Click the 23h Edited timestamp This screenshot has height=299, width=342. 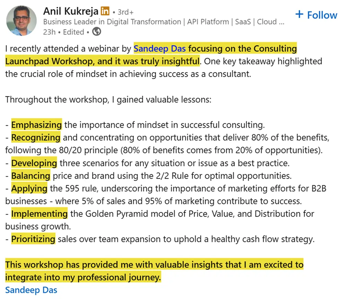coord(64,32)
